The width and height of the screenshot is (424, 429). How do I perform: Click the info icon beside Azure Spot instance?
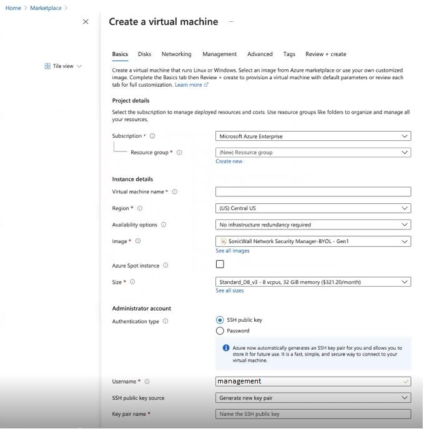tap(165, 266)
